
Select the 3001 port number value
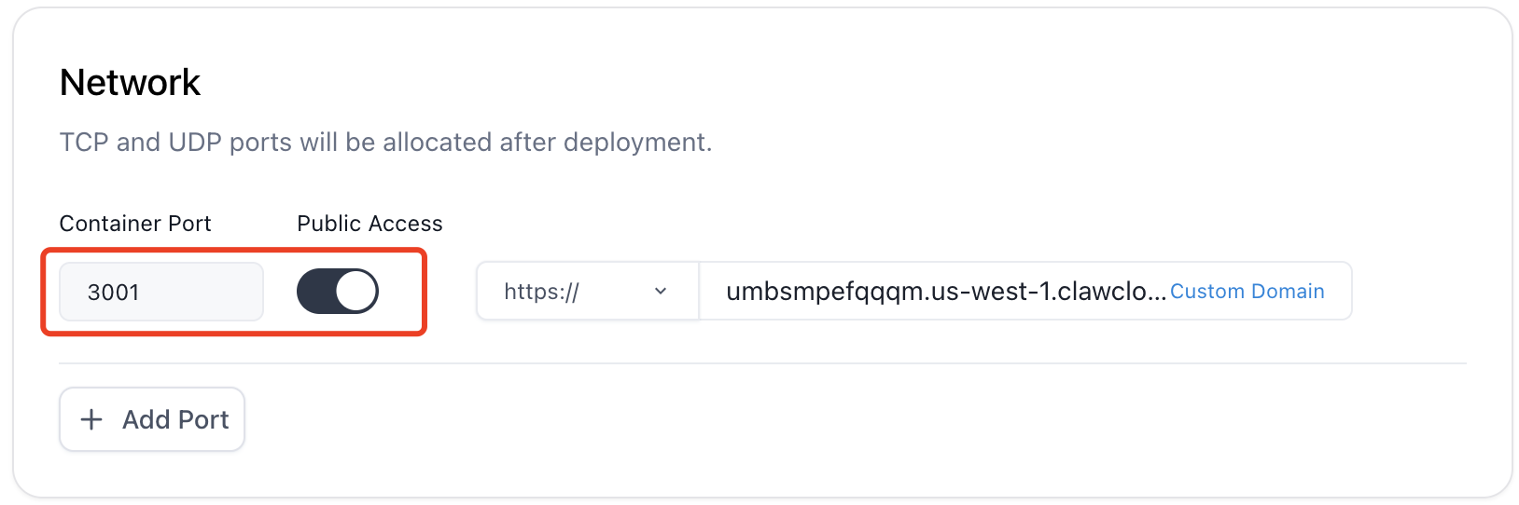pyautogui.click(x=114, y=293)
